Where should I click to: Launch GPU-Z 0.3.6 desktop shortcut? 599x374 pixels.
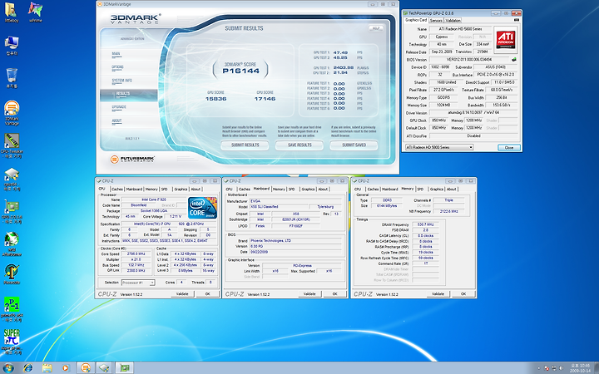pos(12,211)
